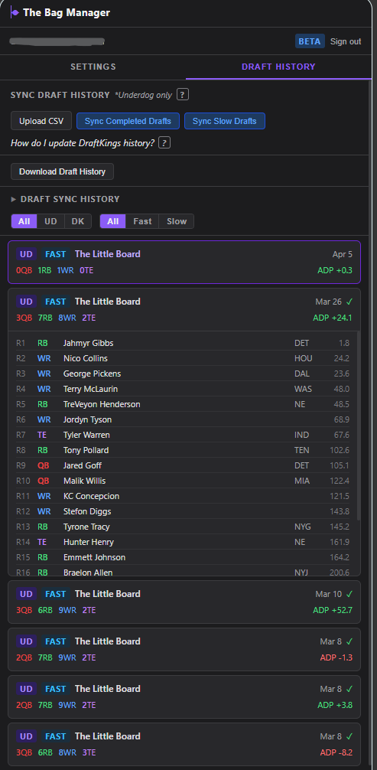
Task: Click the Stefon Diggs row
Action: point(183,511)
